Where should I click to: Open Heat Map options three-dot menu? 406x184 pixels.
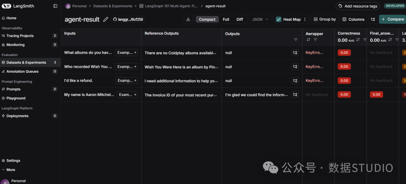pyautogui.click(x=305, y=19)
